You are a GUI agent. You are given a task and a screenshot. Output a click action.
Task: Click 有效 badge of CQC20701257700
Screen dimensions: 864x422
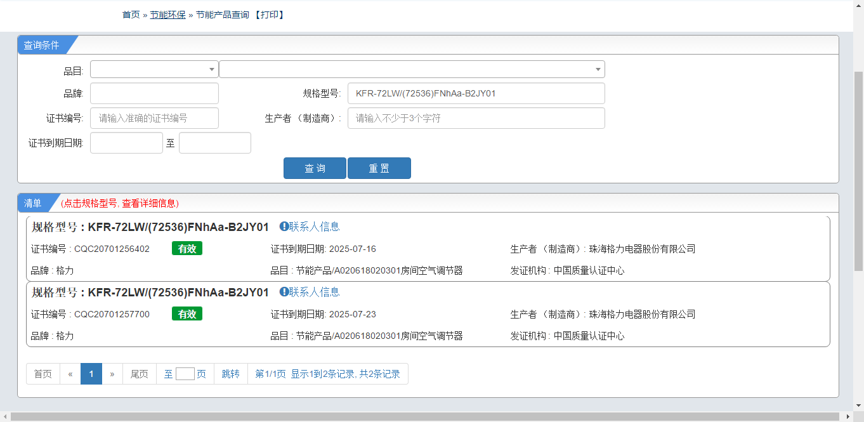coord(187,314)
